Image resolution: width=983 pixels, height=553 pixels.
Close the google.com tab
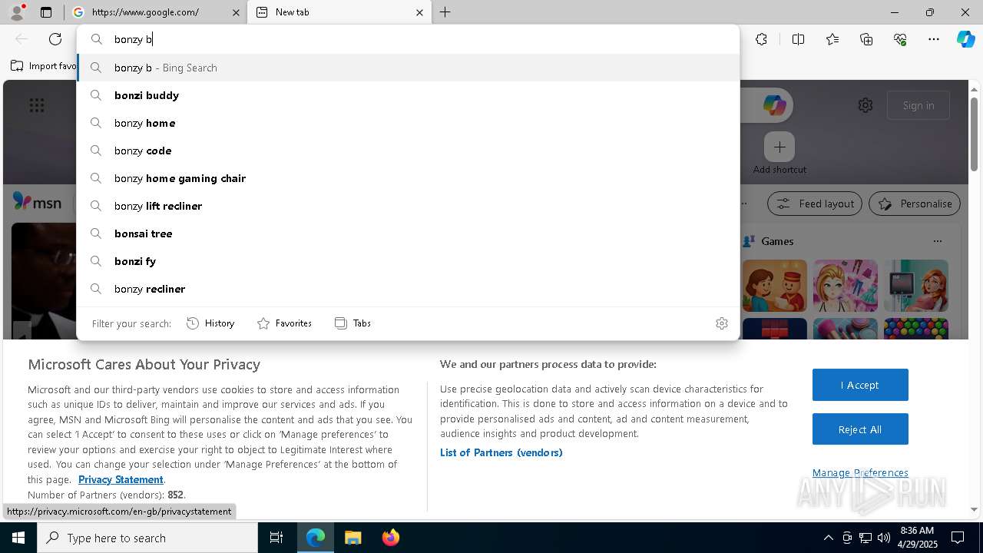(x=236, y=12)
